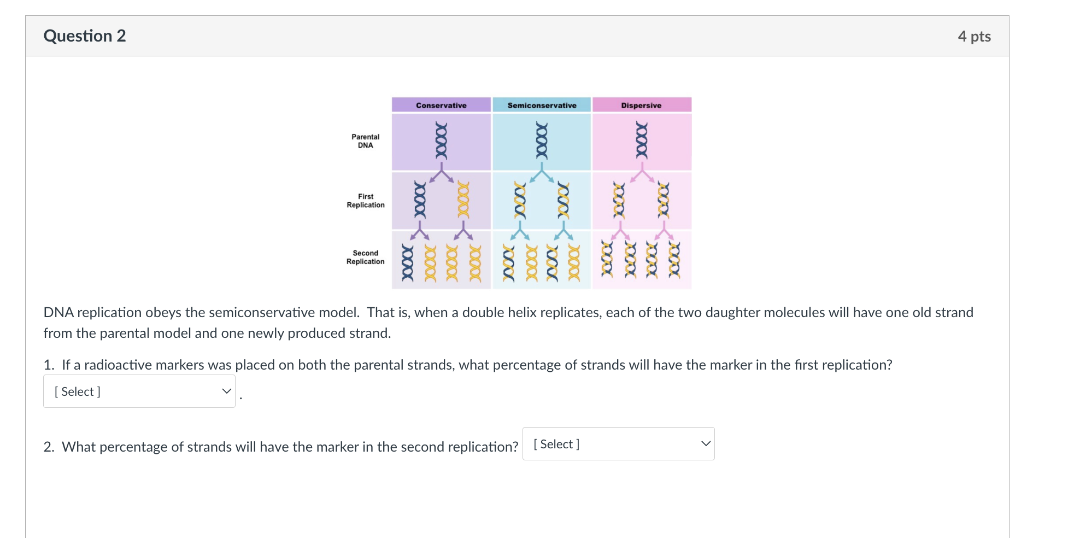Screen dimensions: 1080x538
Task: Click the chevron on the second Select box
Action: tap(705, 443)
